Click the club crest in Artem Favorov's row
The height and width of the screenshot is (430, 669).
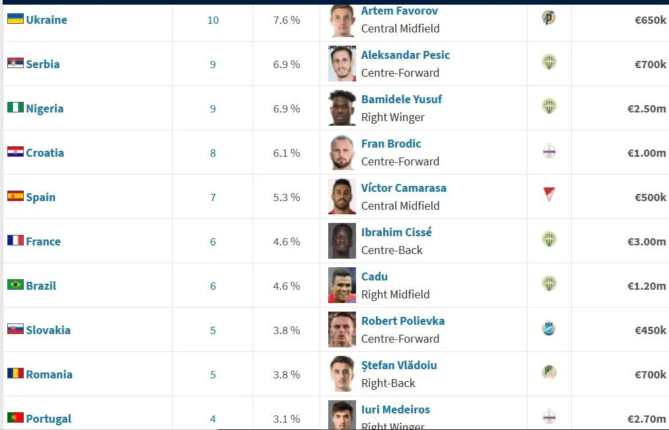point(549,19)
